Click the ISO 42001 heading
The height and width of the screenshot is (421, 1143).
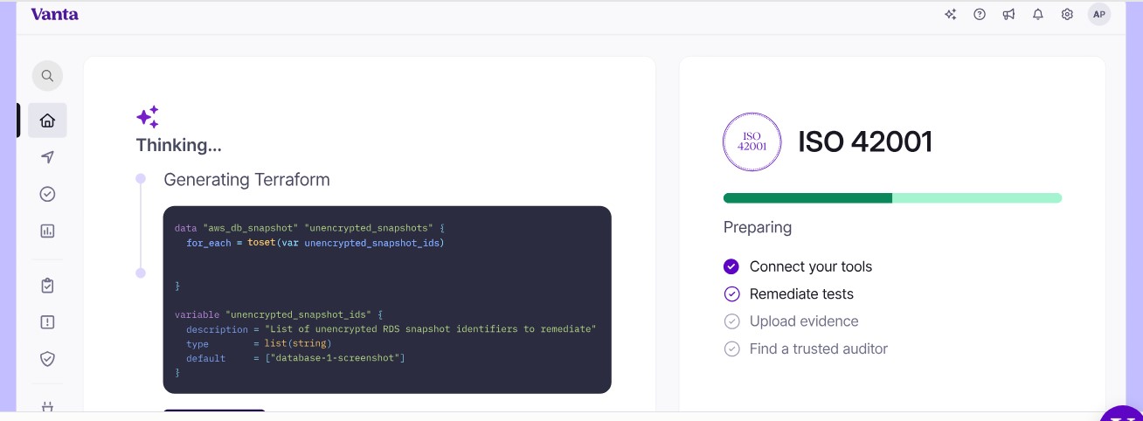pyautogui.click(x=865, y=141)
